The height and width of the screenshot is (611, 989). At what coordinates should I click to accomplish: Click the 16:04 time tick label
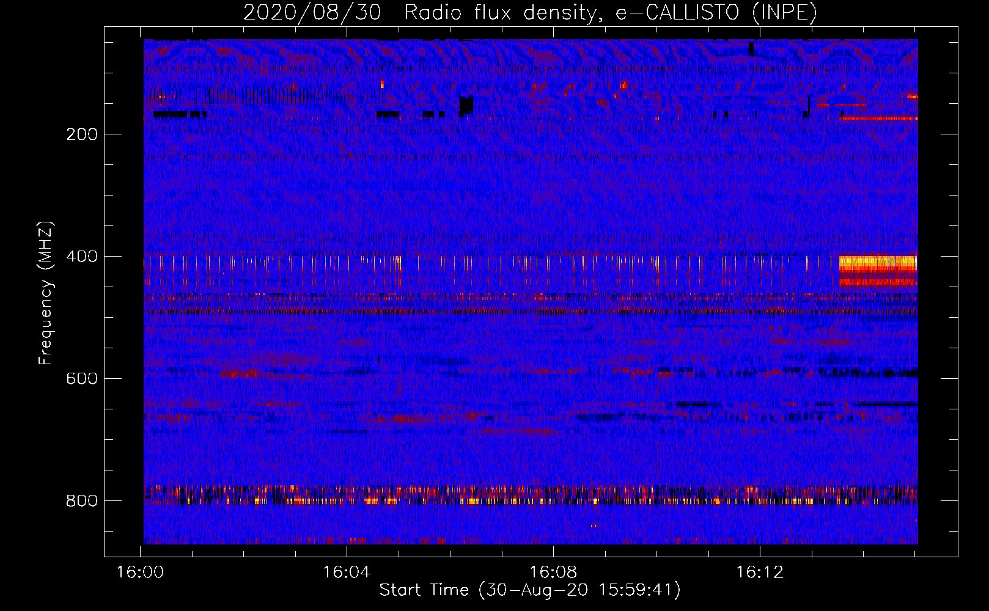347,573
